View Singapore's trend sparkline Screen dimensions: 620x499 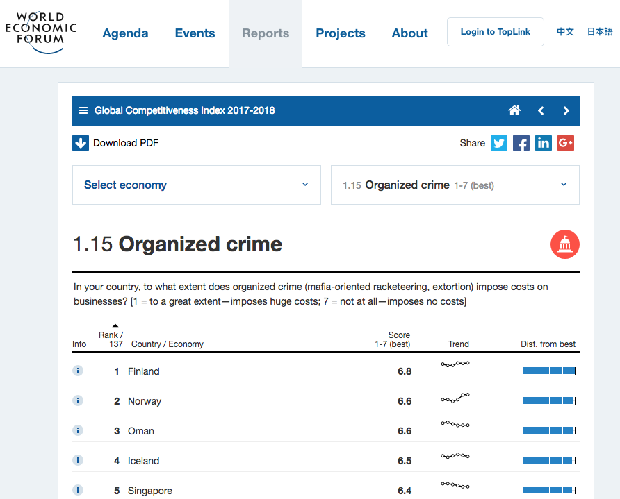pyautogui.click(x=455, y=485)
